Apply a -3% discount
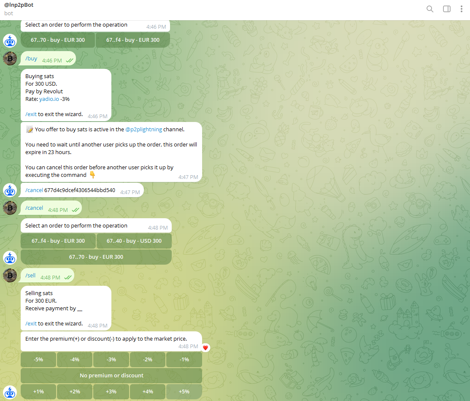Viewport: 470px width, 401px height. pyautogui.click(x=111, y=359)
